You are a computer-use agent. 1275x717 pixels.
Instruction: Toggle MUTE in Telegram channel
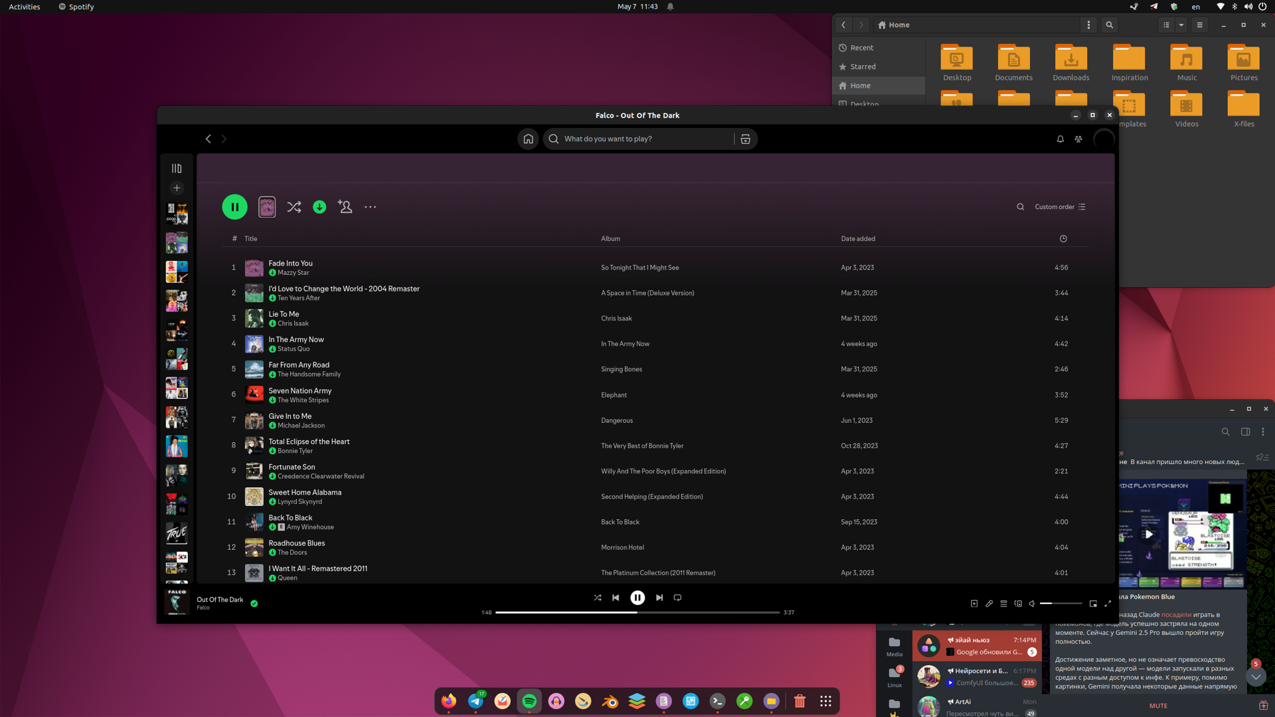click(1158, 706)
